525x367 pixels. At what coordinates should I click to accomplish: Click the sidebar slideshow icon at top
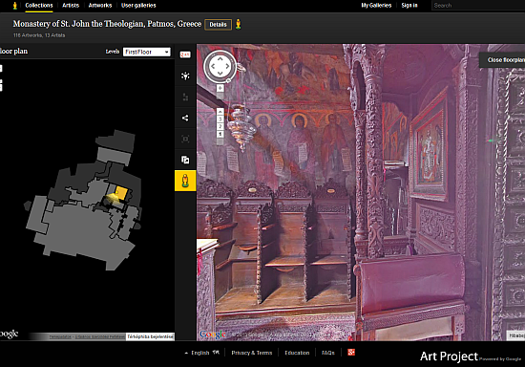coord(185,54)
